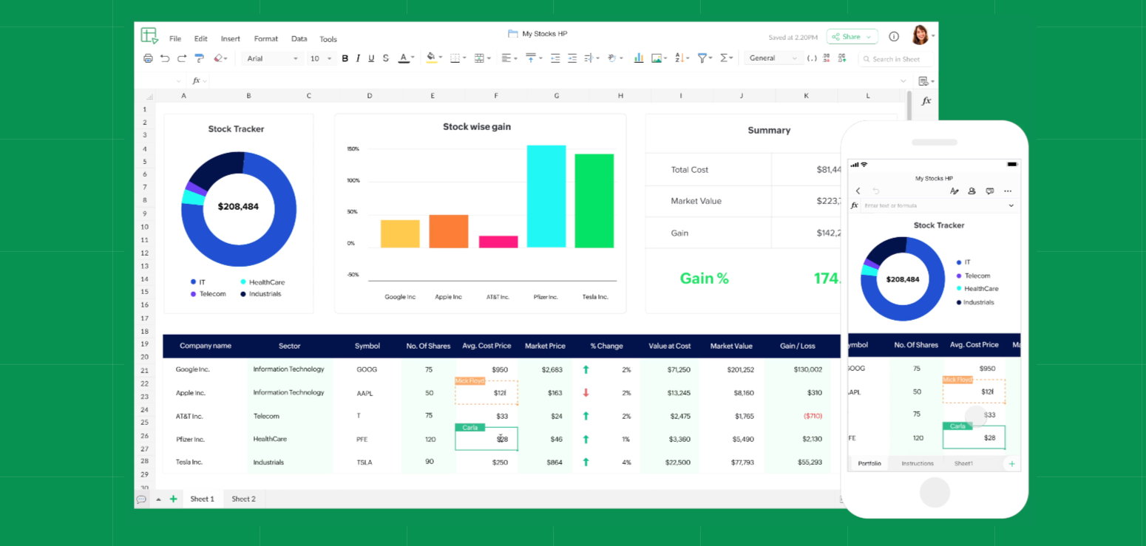Select the paint format tool
Image resolution: width=1146 pixels, height=546 pixels.
click(199, 58)
